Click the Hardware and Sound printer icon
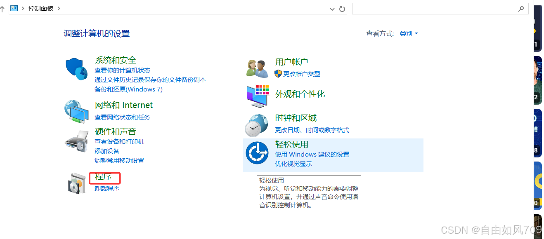The width and height of the screenshot is (544, 239). tap(77, 141)
